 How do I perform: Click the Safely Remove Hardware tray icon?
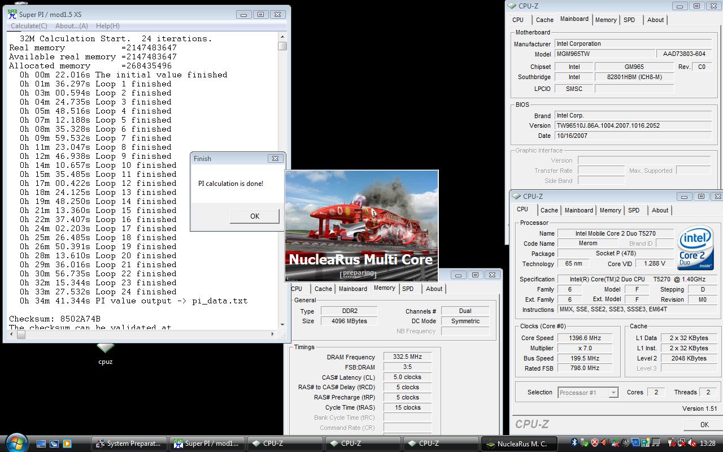tap(585, 443)
